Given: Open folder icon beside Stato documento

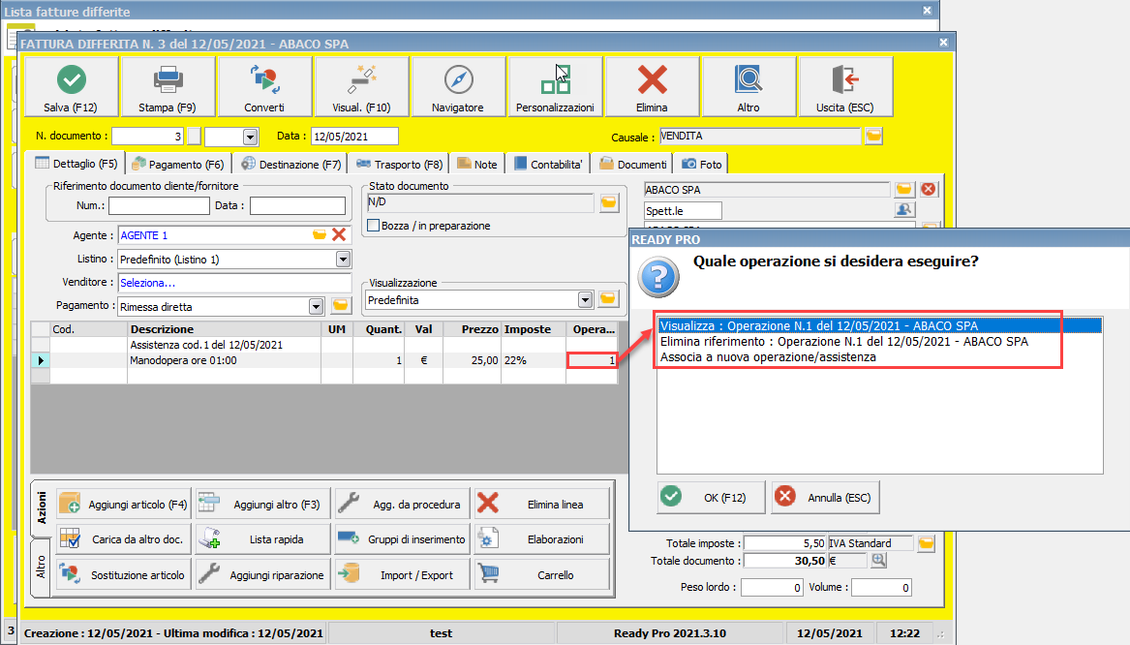Looking at the screenshot, I should click(609, 202).
